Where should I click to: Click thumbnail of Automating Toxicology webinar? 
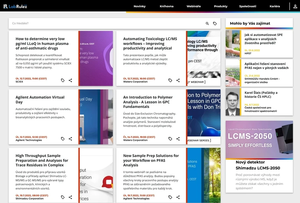(204, 58)
